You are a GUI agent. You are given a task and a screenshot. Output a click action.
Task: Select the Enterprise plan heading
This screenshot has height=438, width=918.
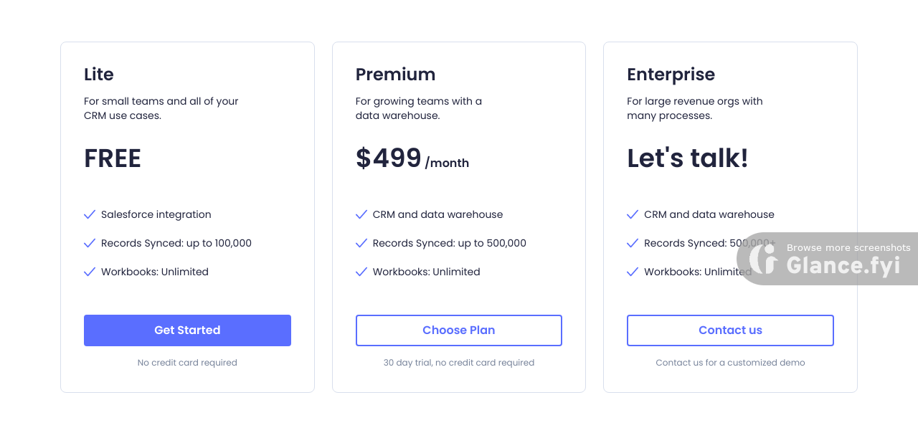click(671, 75)
